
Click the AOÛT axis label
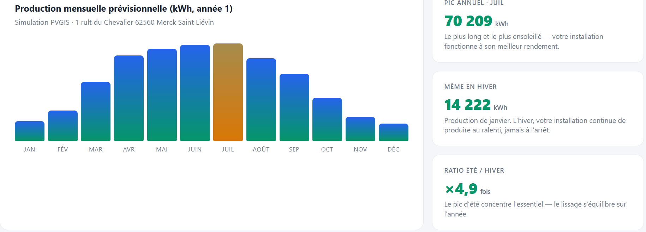261,149
